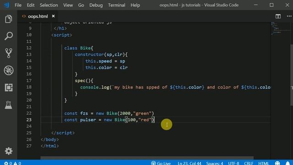Click the vertical editor scrollbar
The width and height of the screenshot is (293, 165).
click(x=292, y=75)
